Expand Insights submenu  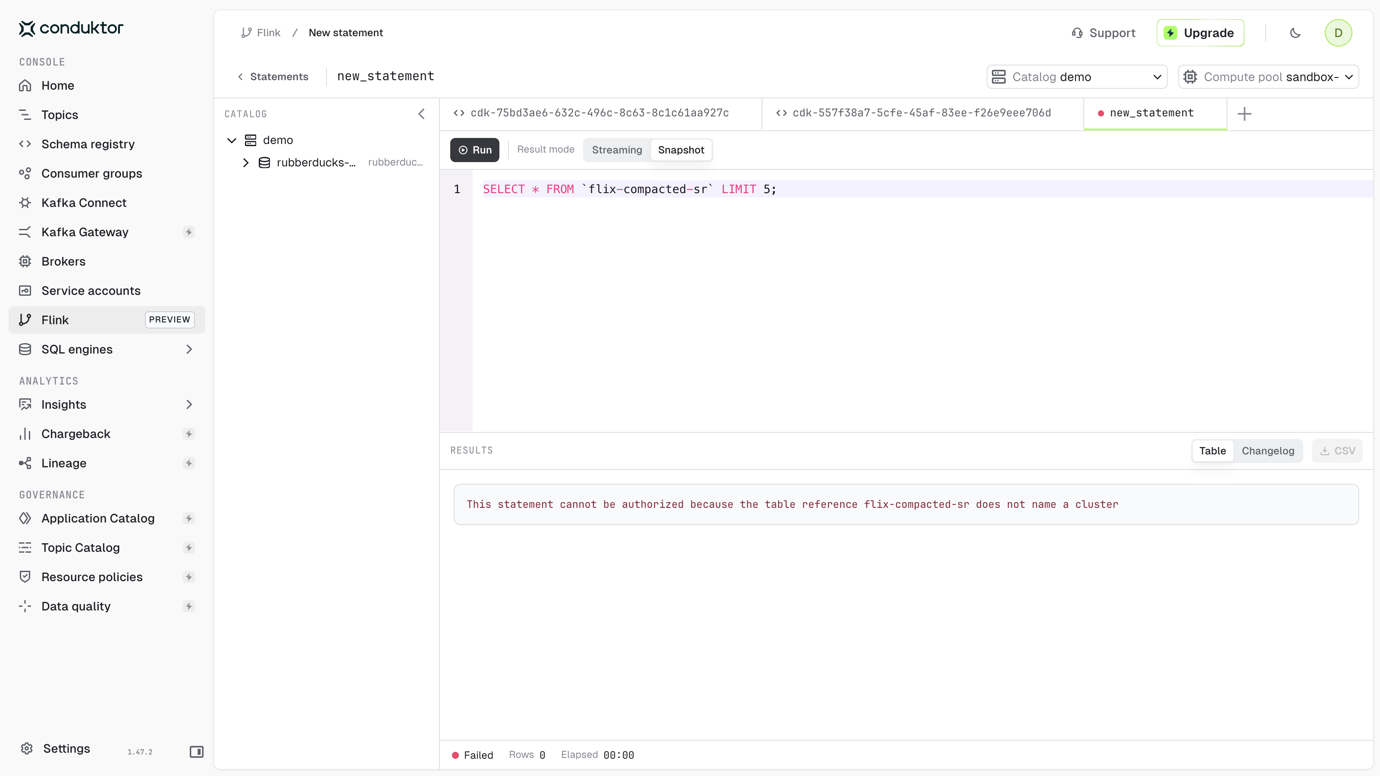tap(188, 404)
